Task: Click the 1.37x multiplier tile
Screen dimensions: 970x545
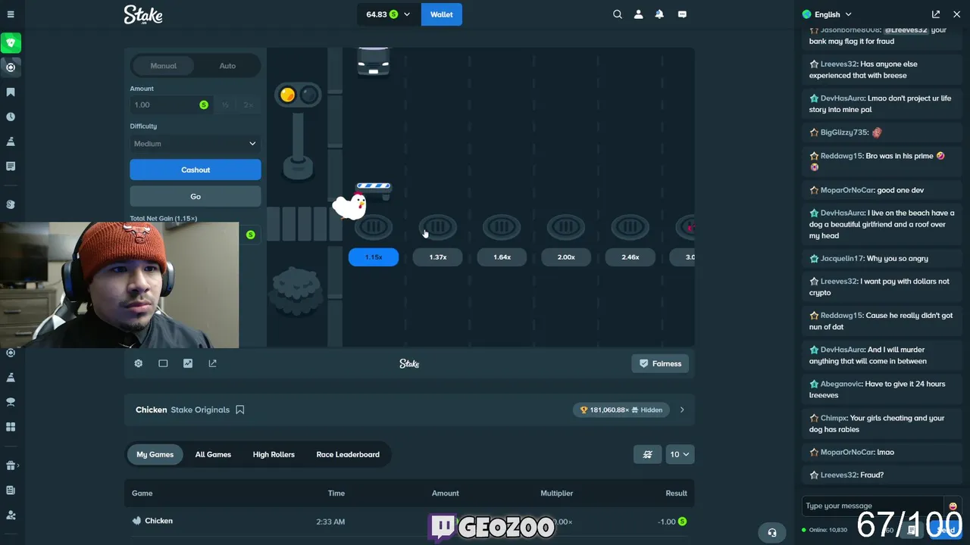Action: [438, 257]
